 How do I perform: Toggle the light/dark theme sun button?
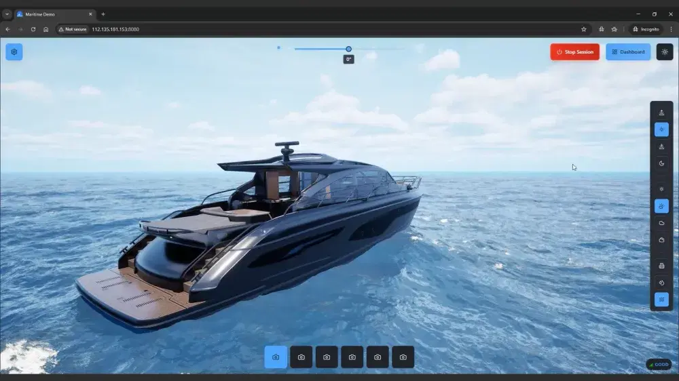click(664, 52)
